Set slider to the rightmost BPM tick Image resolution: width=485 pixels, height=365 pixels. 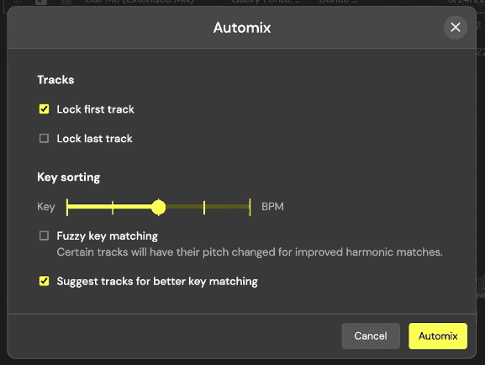click(x=250, y=207)
